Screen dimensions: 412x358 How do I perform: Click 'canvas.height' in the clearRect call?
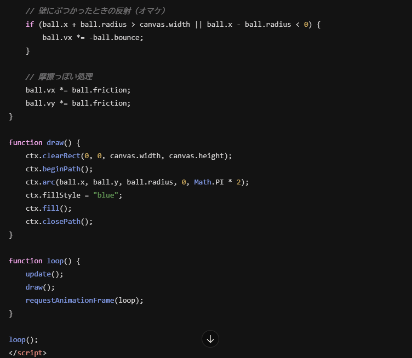point(196,155)
